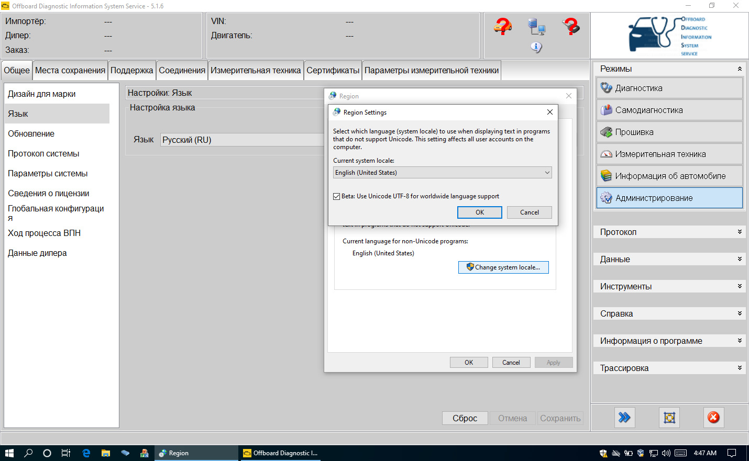Open the Язык language dropdown

243,140
